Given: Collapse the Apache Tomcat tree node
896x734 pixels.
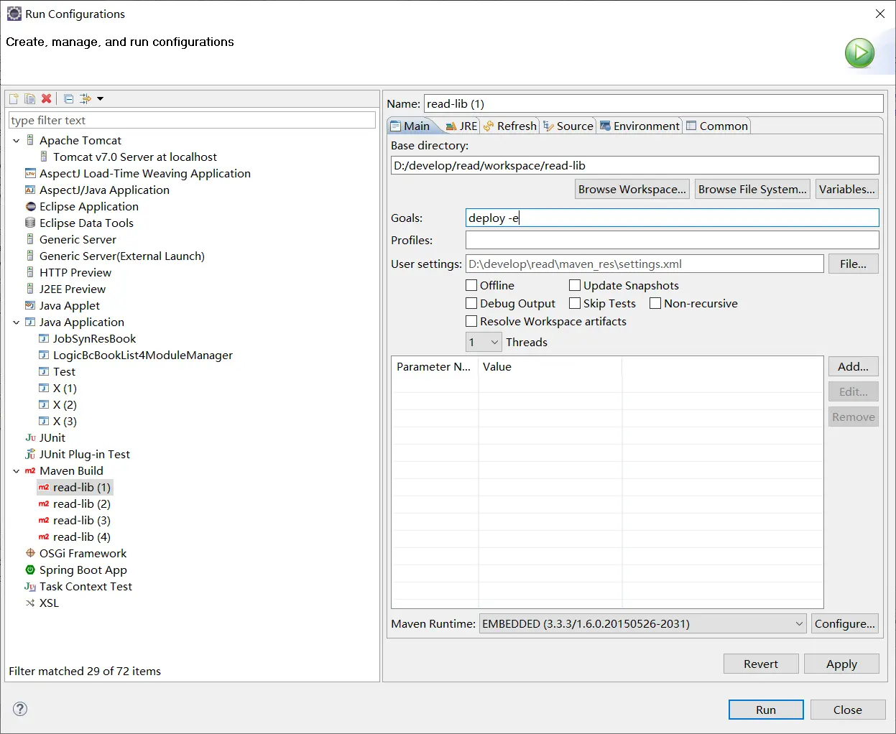Looking at the screenshot, I should tap(17, 141).
